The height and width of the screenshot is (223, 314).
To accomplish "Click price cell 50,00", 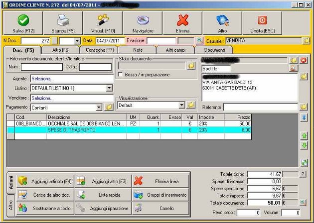I will click(238, 123).
